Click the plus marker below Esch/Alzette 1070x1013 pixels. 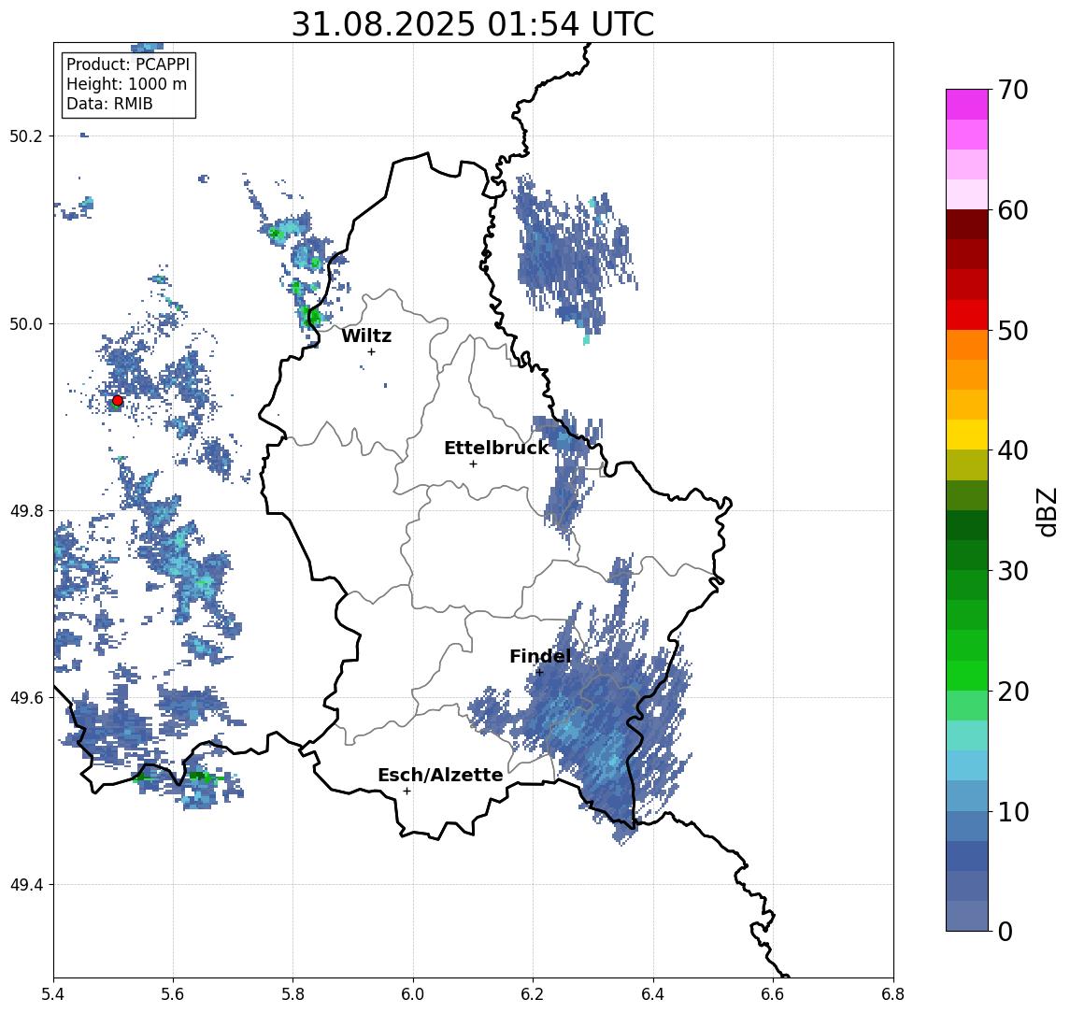tap(407, 792)
